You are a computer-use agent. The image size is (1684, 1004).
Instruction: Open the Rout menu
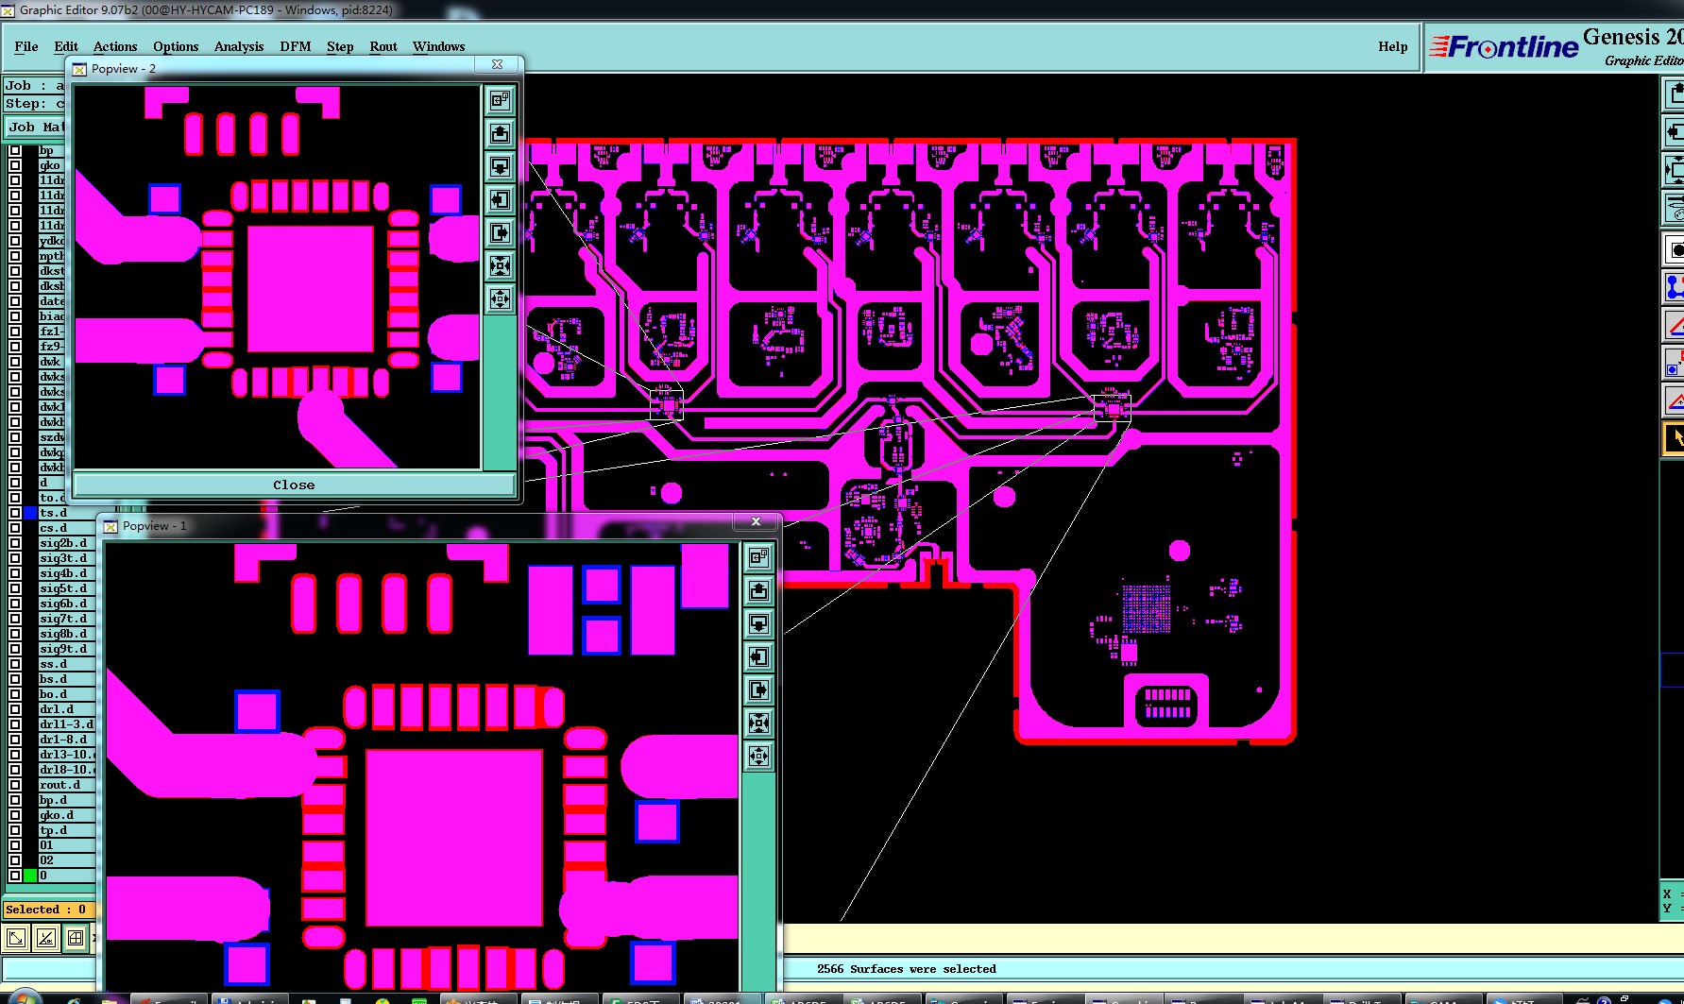click(x=383, y=46)
